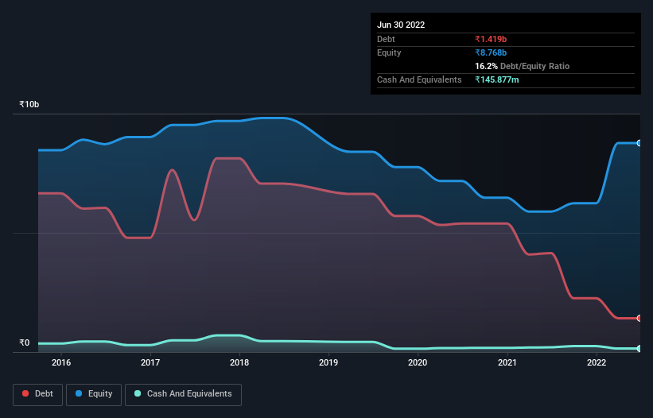653x418 pixels.
Task: Click the Jun 30 2022 tooltip date
Action: (x=401, y=25)
